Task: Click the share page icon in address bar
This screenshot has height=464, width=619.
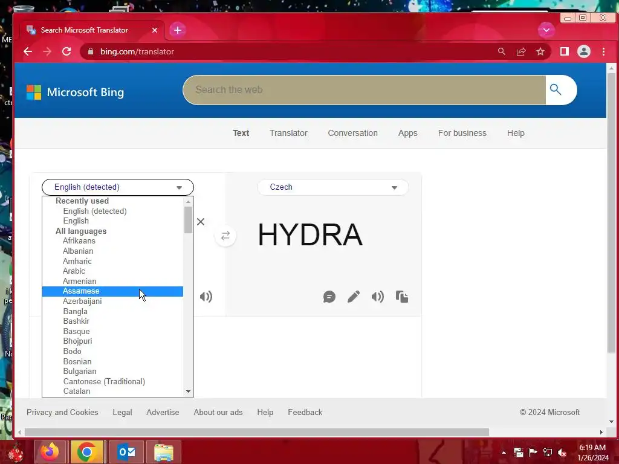Action: (x=521, y=51)
